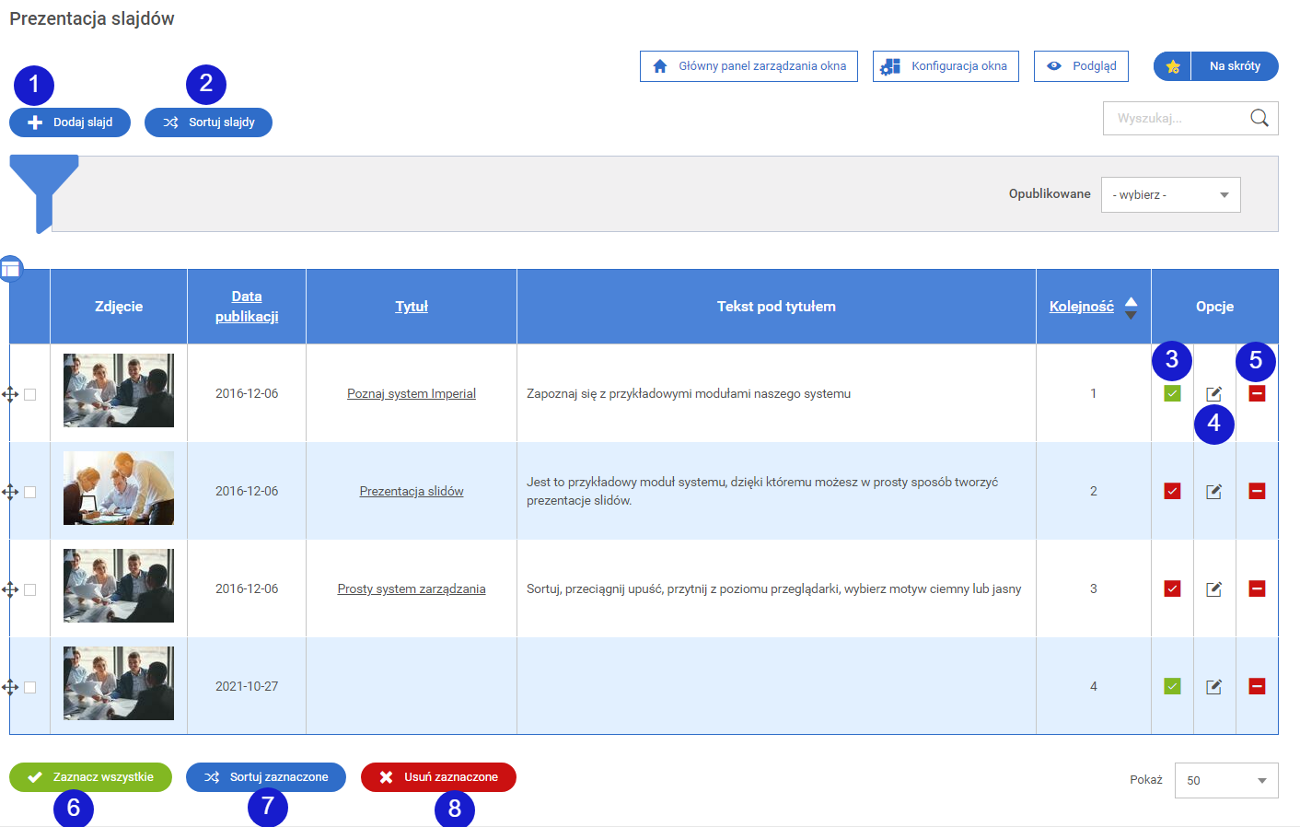The image size is (1300, 827).
Task: Open the Prosty system zarządzania title link
Action: coord(412,589)
